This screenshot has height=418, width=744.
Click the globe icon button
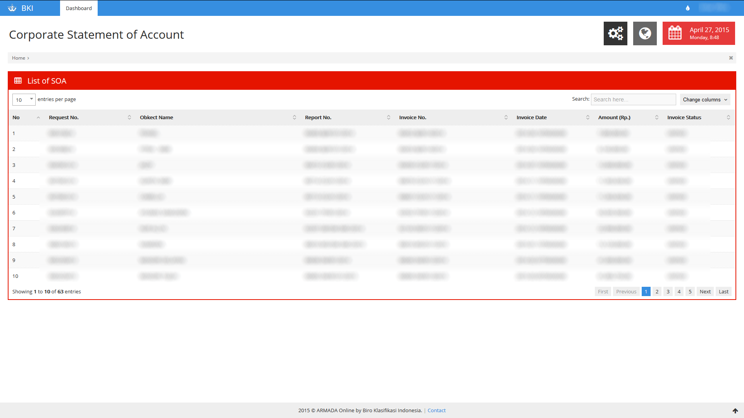click(x=645, y=33)
